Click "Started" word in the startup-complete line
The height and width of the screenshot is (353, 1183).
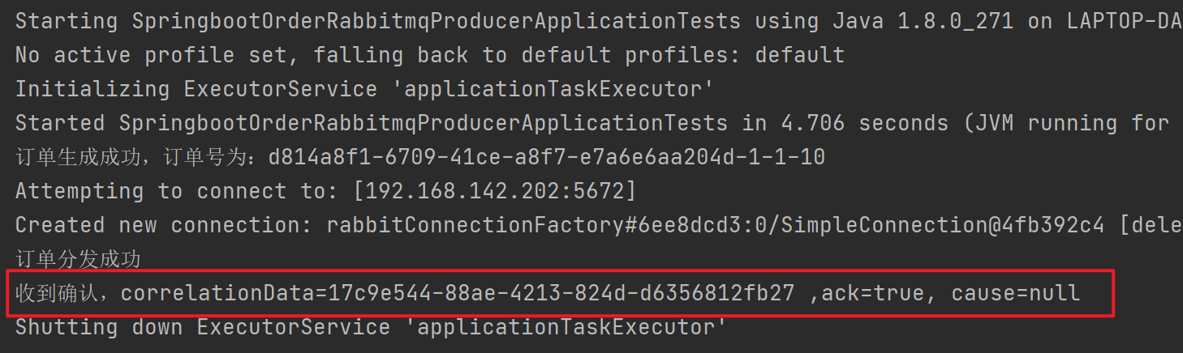coord(60,123)
